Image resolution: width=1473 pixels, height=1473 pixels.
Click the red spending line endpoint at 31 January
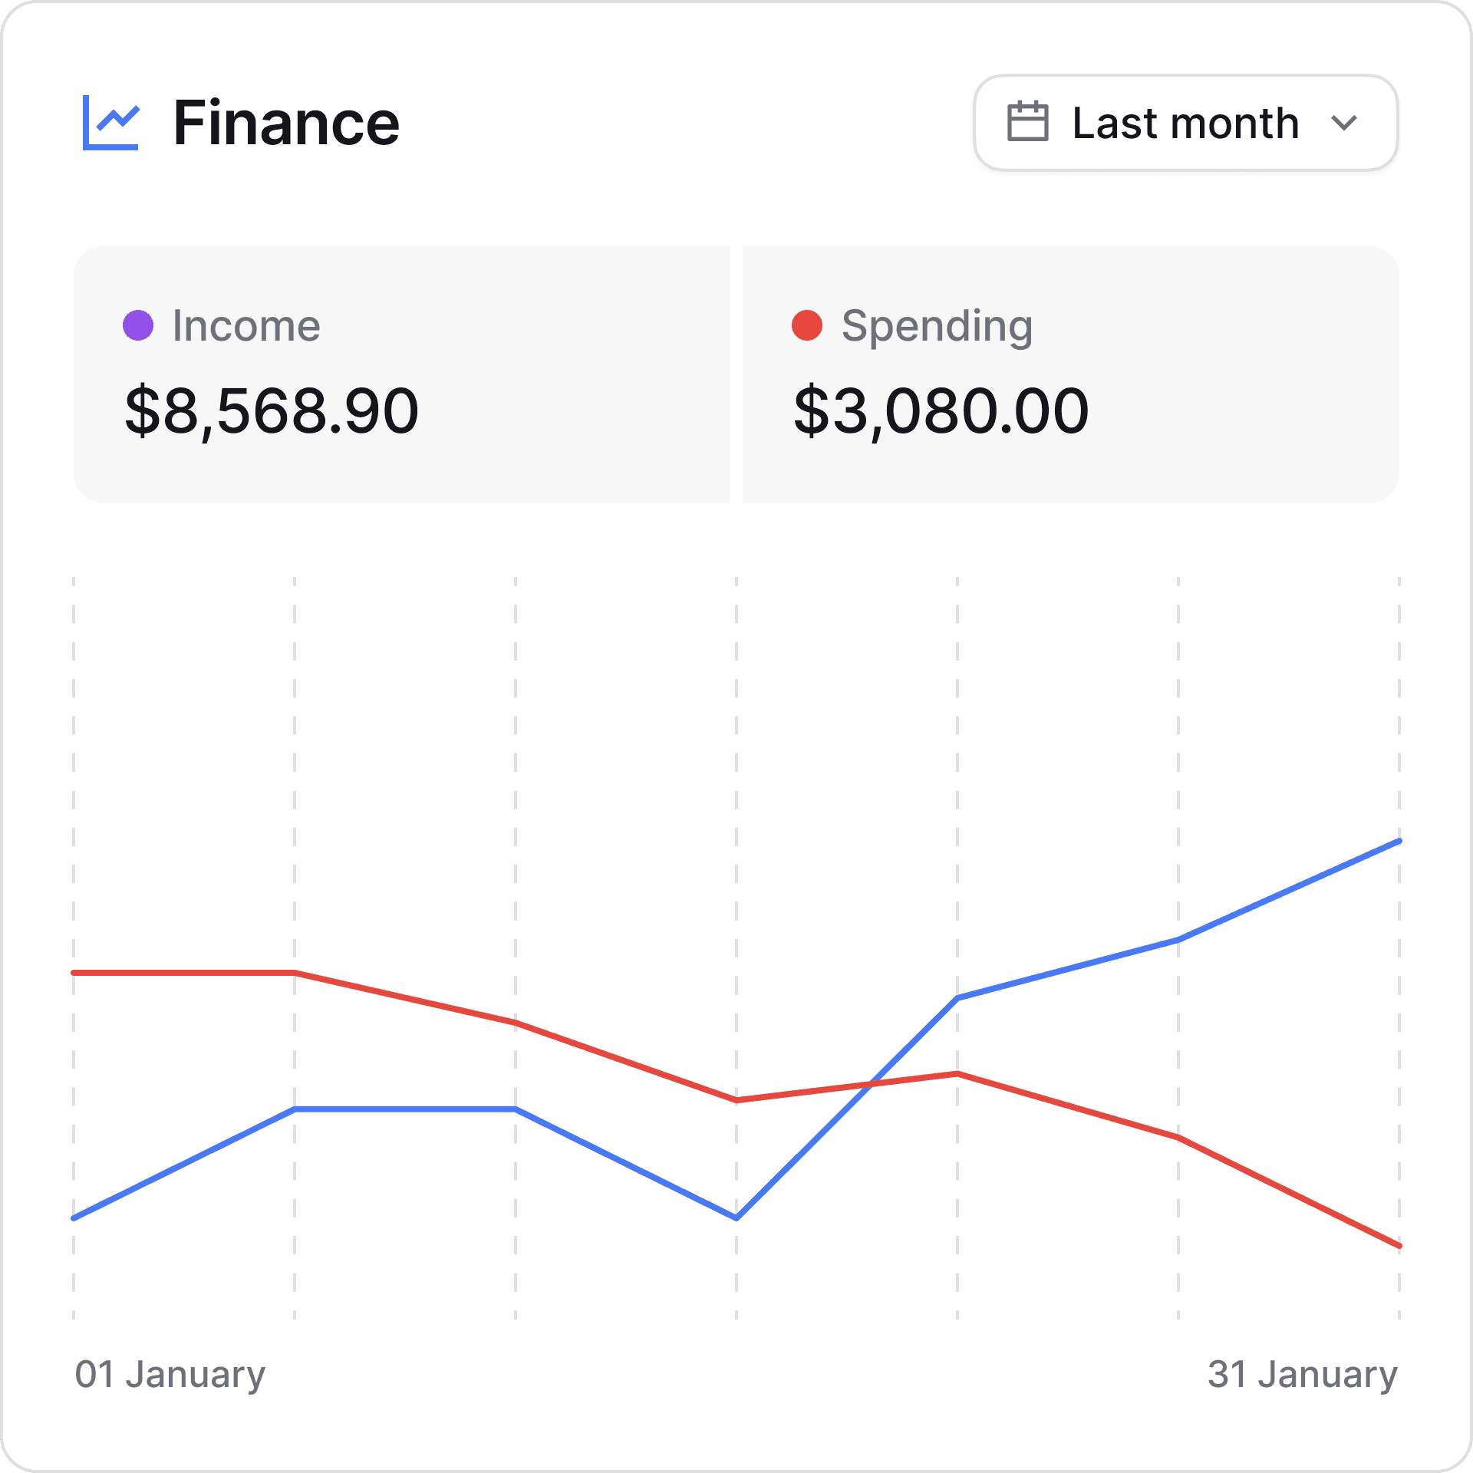click(1399, 1246)
